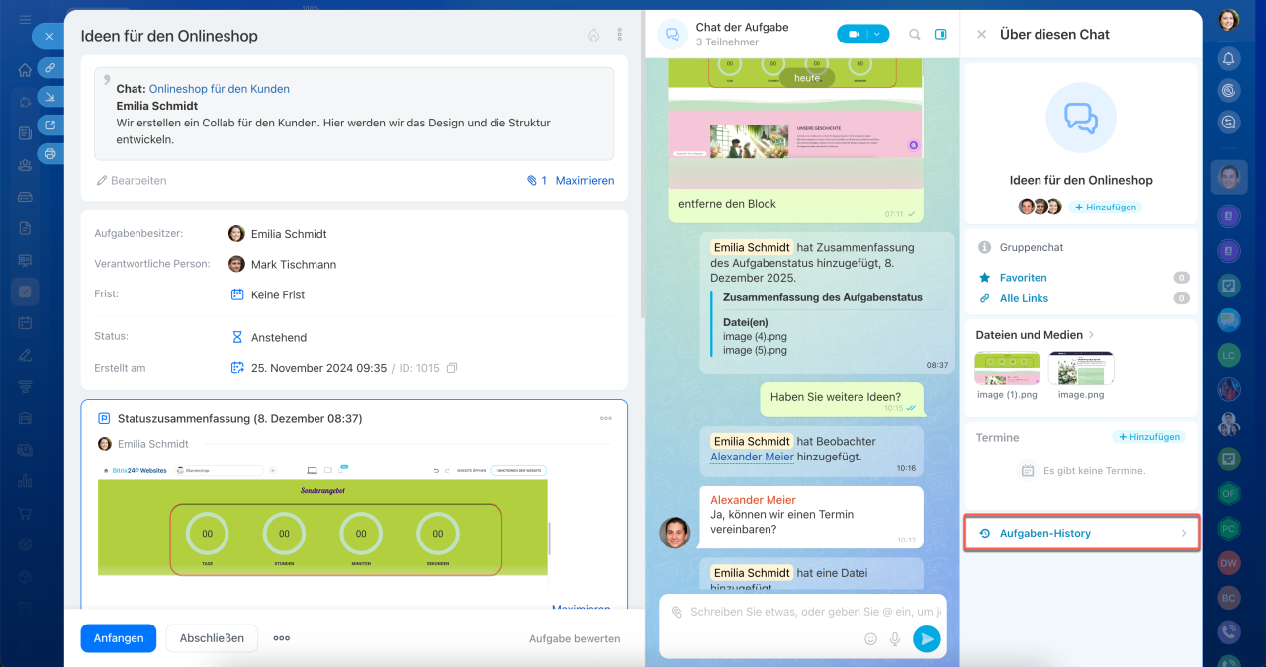Add an appointment via Termine Hinzufügen

tap(1148, 437)
